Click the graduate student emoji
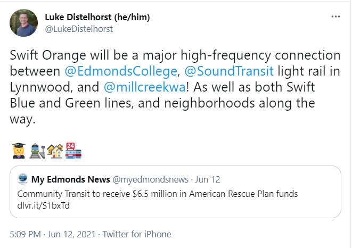Image resolution: width=352 pixels, height=248 pixels. click(x=19, y=151)
